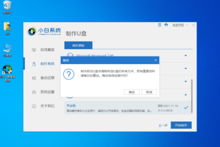
Task: Confirm with the 确定 button
Action: pos(132,92)
